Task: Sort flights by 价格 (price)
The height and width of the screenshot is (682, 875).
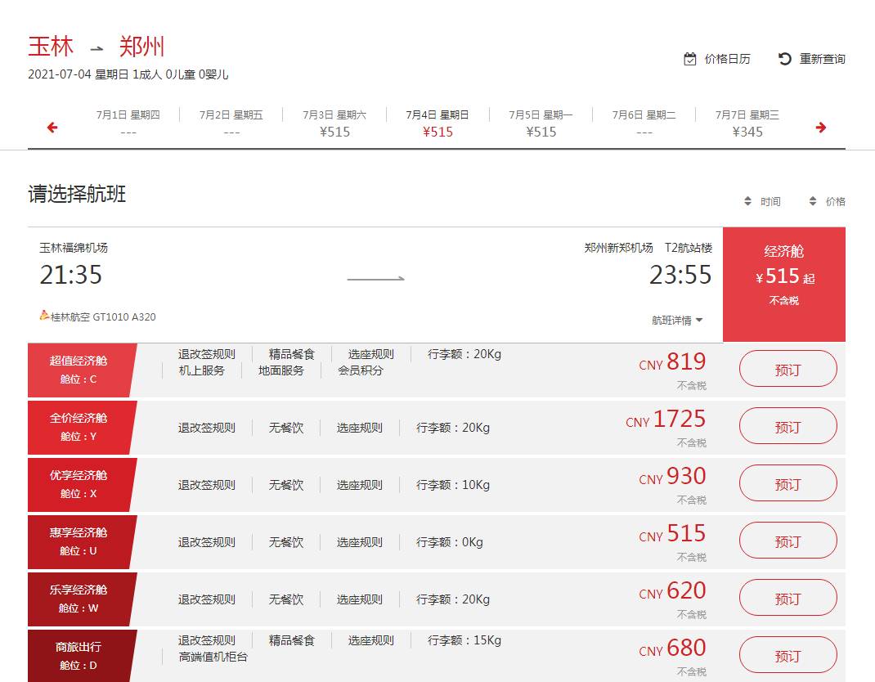Action: click(827, 201)
